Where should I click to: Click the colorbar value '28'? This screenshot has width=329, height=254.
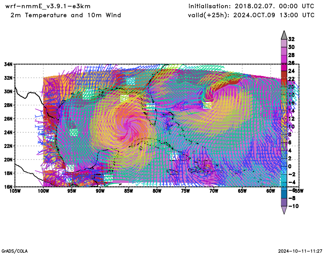(291, 55)
